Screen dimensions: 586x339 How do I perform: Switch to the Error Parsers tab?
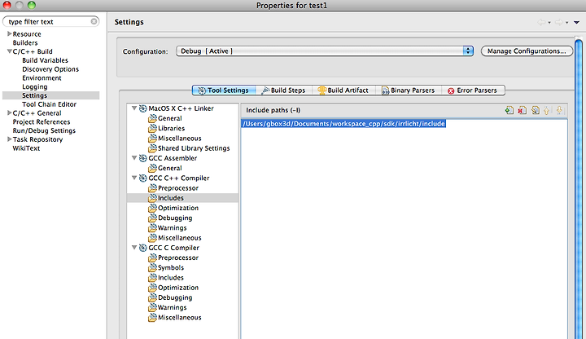[473, 90]
